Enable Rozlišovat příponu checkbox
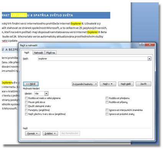The height and width of the screenshot is (149, 163). [x=107, y=102]
